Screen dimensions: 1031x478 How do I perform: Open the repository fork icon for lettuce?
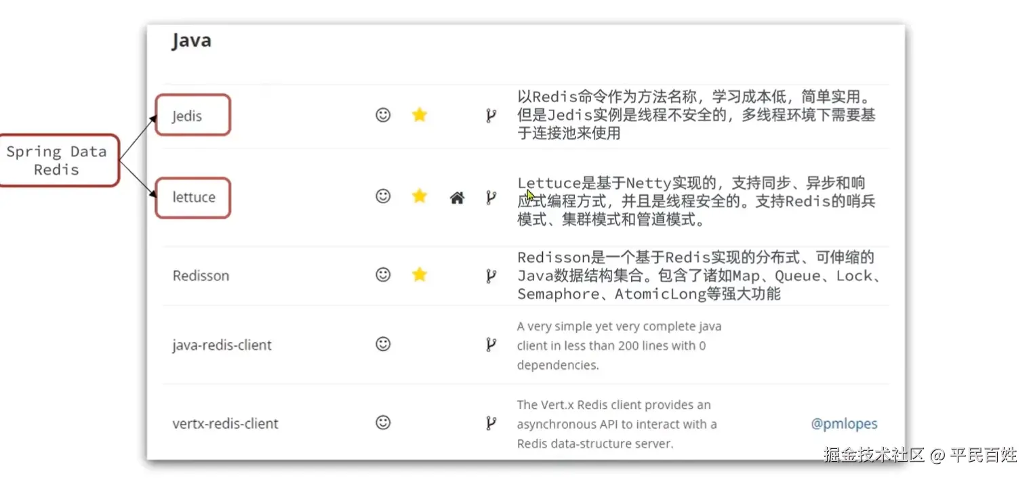coord(491,198)
